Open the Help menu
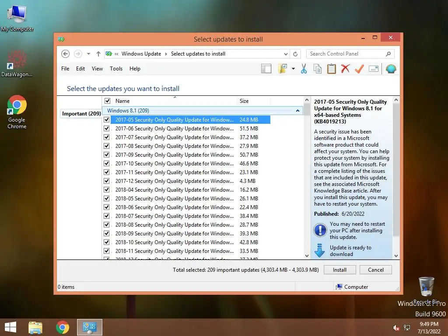448x336 pixels. (135, 69)
